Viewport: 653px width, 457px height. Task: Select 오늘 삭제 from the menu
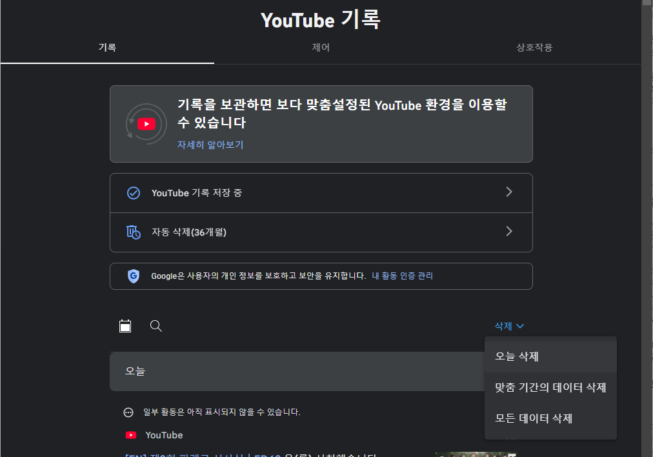tap(550, 356)
